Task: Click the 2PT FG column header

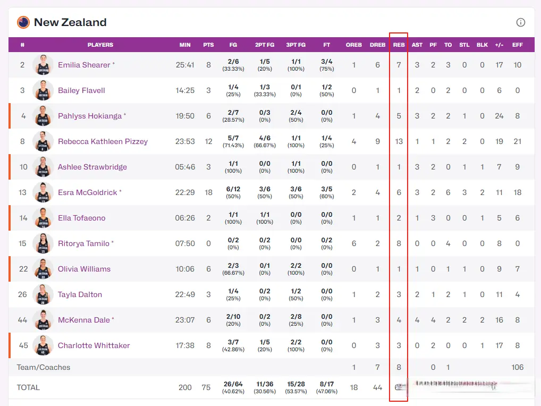Action: 265,45
